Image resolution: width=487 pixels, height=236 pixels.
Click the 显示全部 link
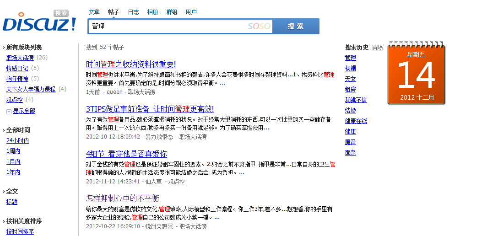pyautogui.click(x=24, y=111)
